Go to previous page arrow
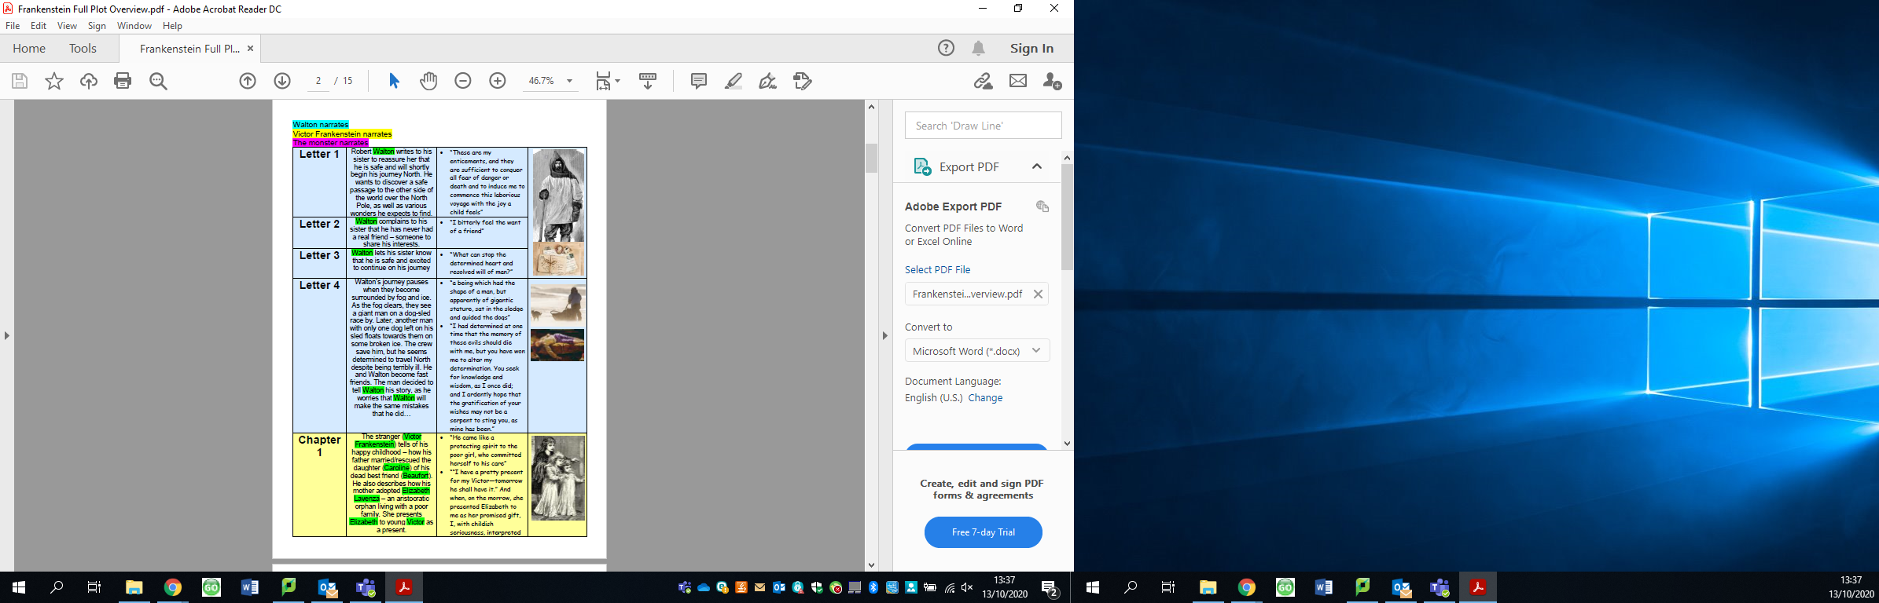1879x603 pixels. click(248, 81)
